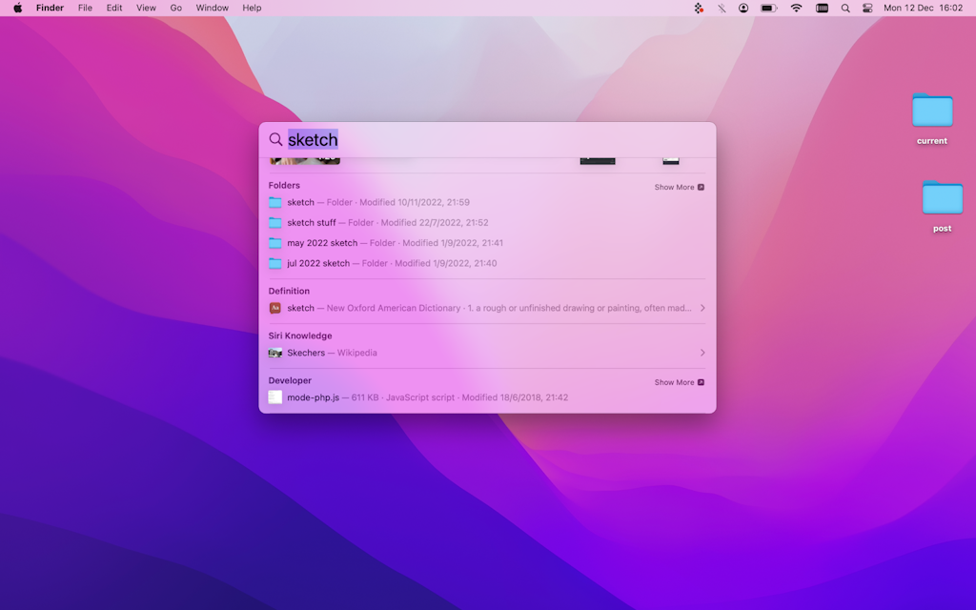976x610 pixels.
Task: Click the mode-php.js file icon
Action: coord(274,396)
